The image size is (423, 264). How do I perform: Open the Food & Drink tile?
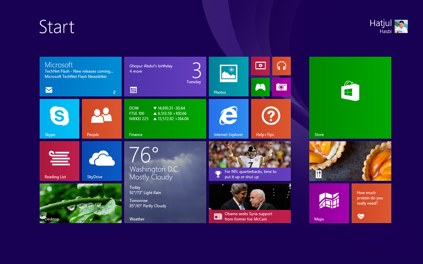(x=350, y=161)
